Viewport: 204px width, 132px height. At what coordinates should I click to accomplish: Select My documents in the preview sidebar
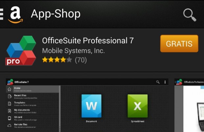(32, 111)
